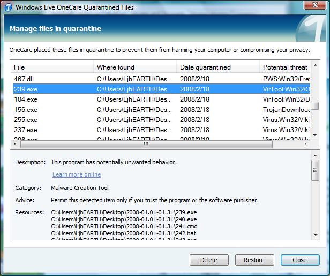This screenshot has width=330, height=276.
Task: Click resource path ending in 241.cmd
Action: [124, 226]
